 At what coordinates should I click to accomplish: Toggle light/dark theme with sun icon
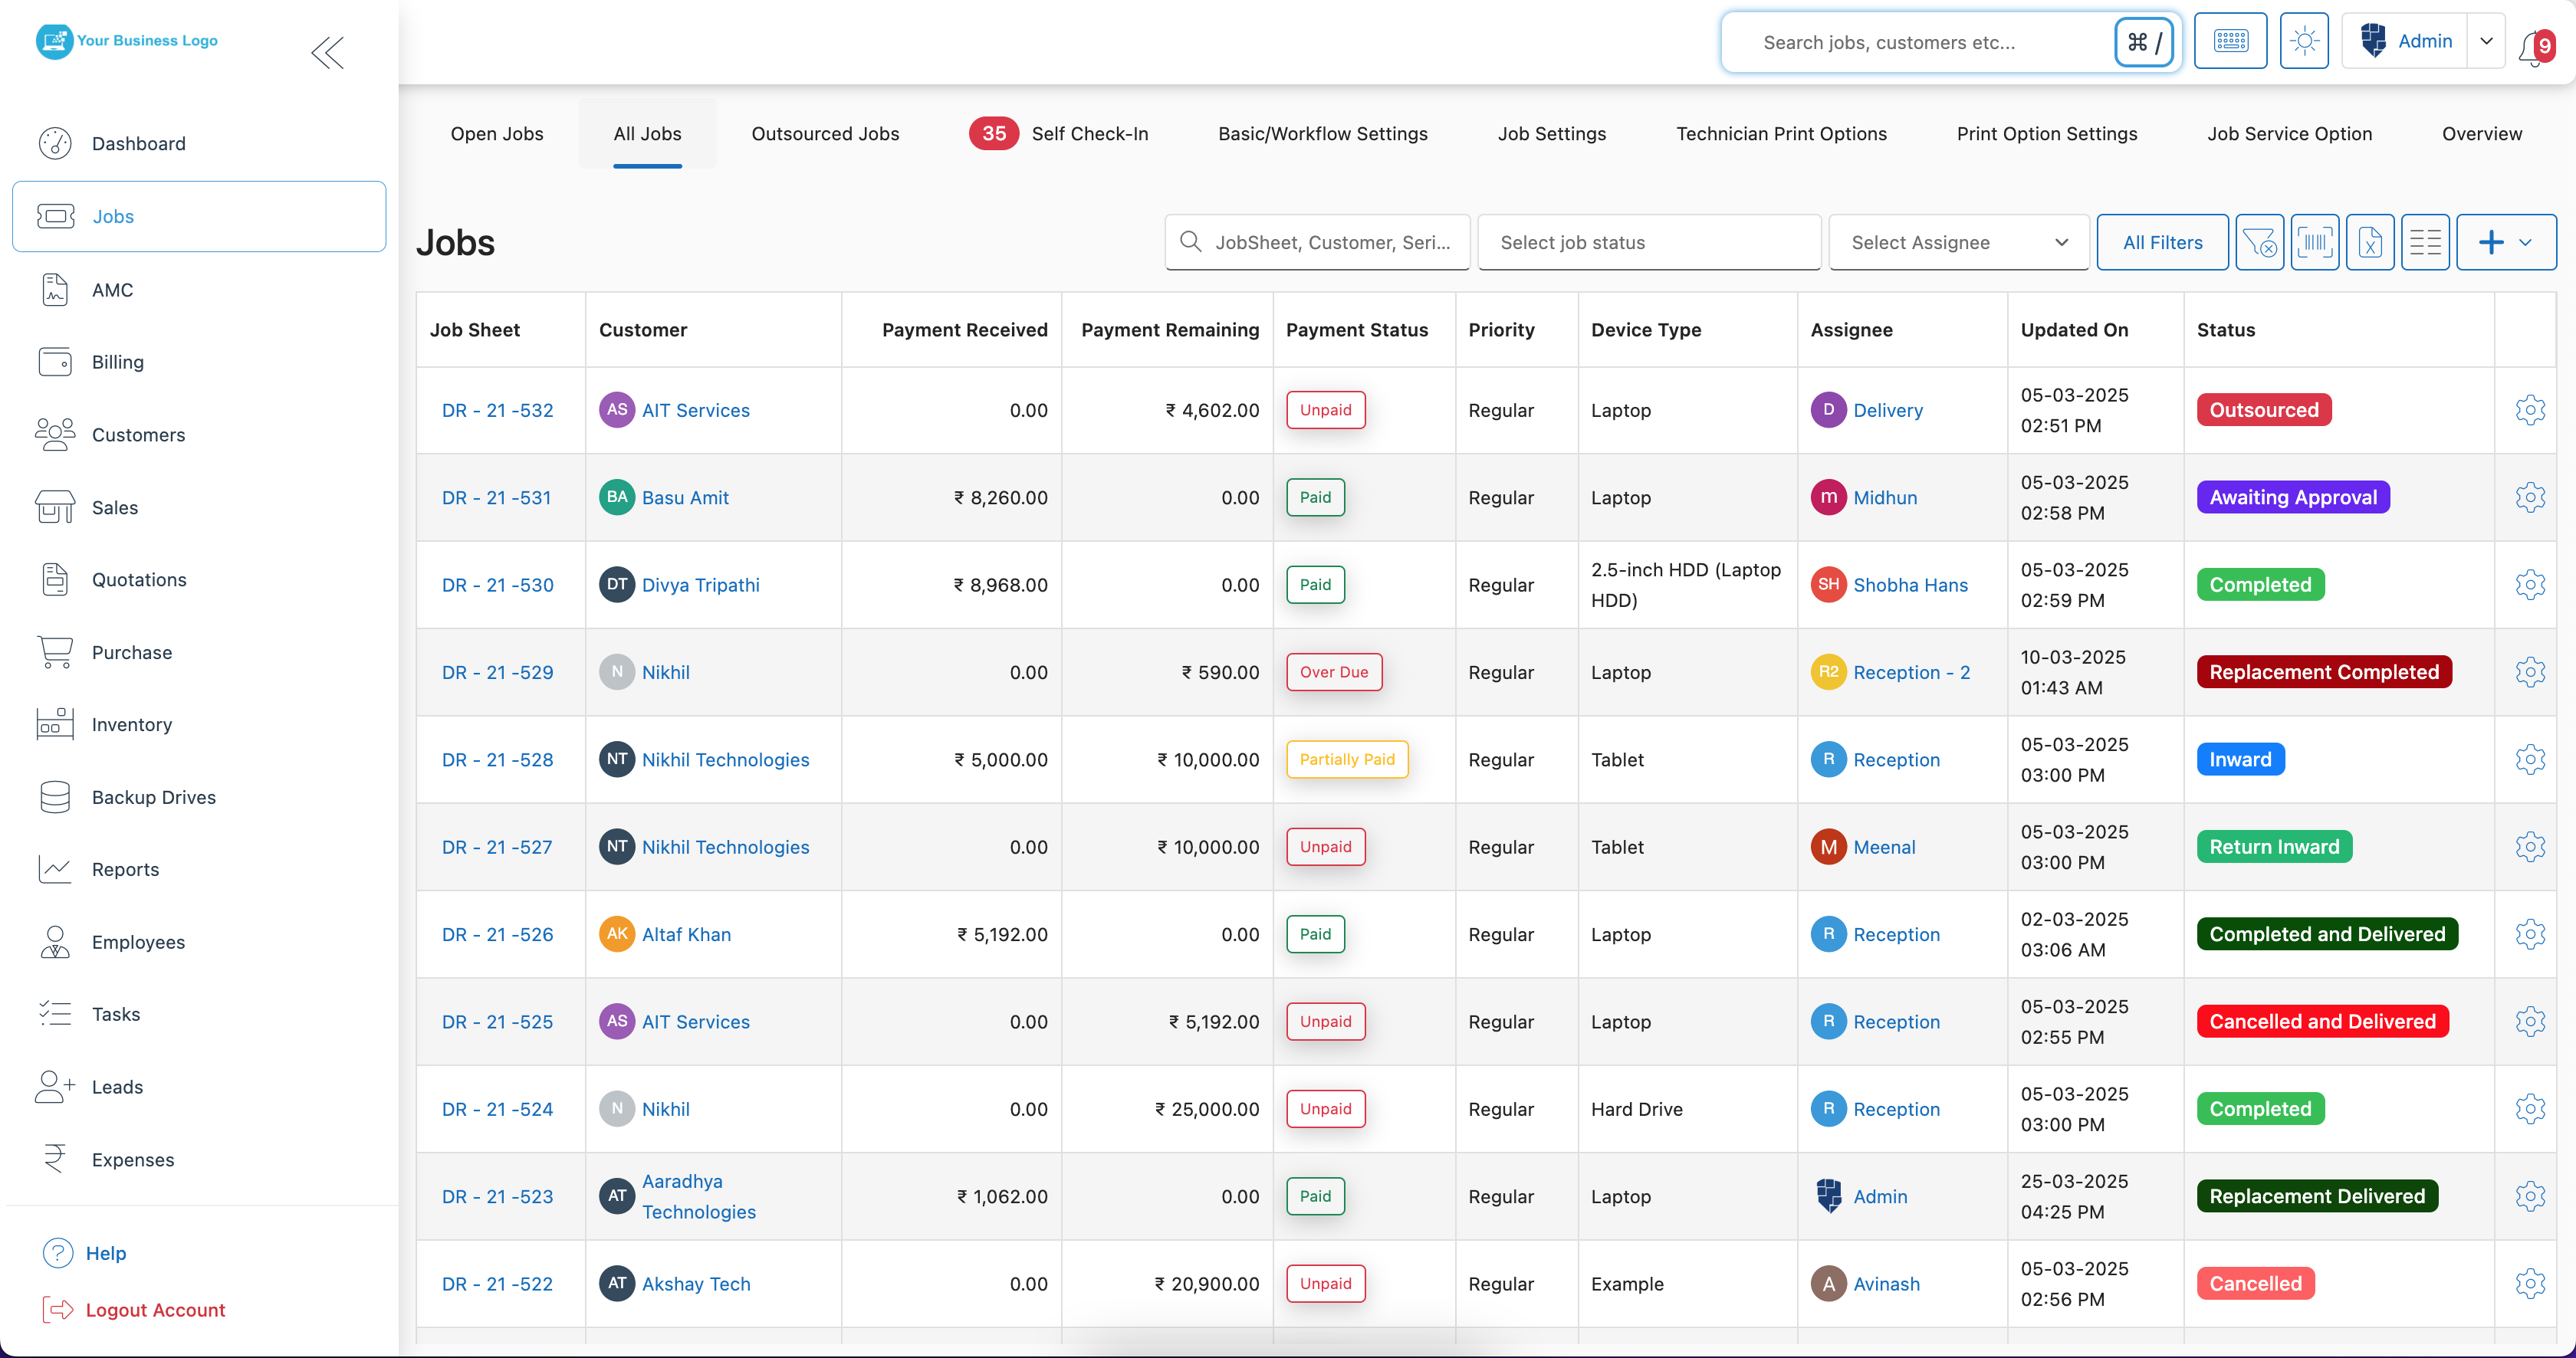[2304, 41]
